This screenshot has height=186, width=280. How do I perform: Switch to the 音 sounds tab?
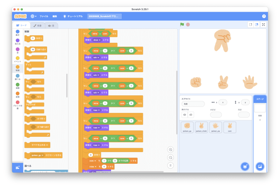[51, 25]
